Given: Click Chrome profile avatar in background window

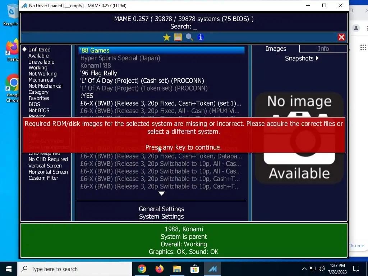Looking at the screenshot, I should (356, 28).
